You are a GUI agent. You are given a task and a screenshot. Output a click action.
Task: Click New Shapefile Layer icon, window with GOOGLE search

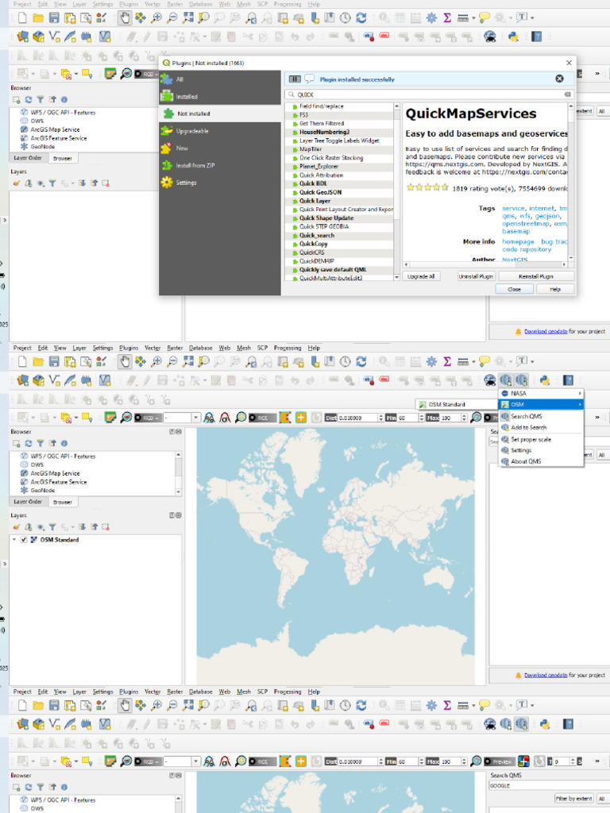tap(54, 724)
